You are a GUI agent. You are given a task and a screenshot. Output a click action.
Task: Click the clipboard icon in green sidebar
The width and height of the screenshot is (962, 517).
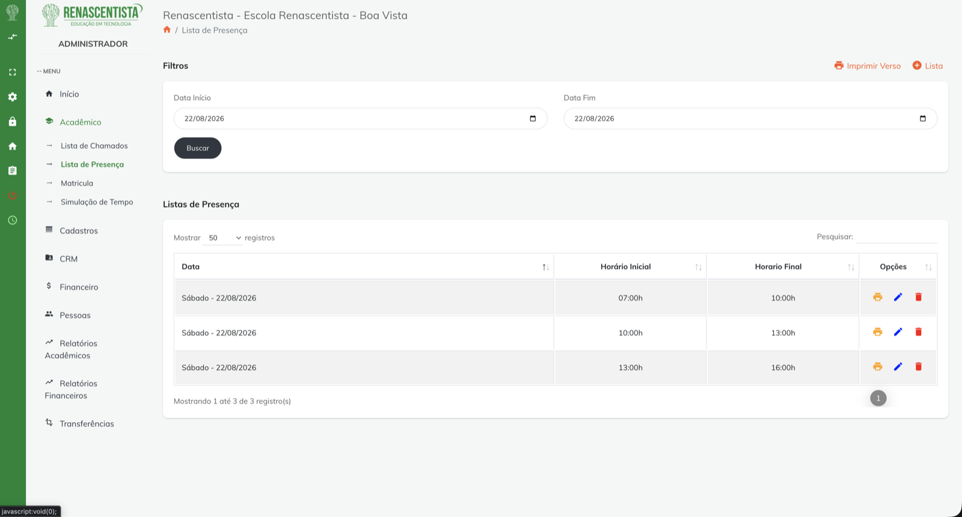(x=13, y=171)
